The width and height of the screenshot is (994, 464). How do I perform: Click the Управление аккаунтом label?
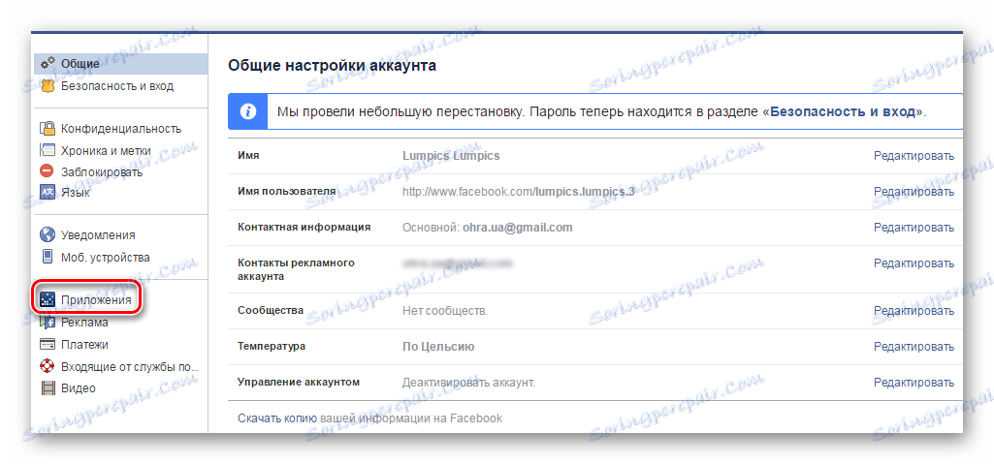pos(299,382)
